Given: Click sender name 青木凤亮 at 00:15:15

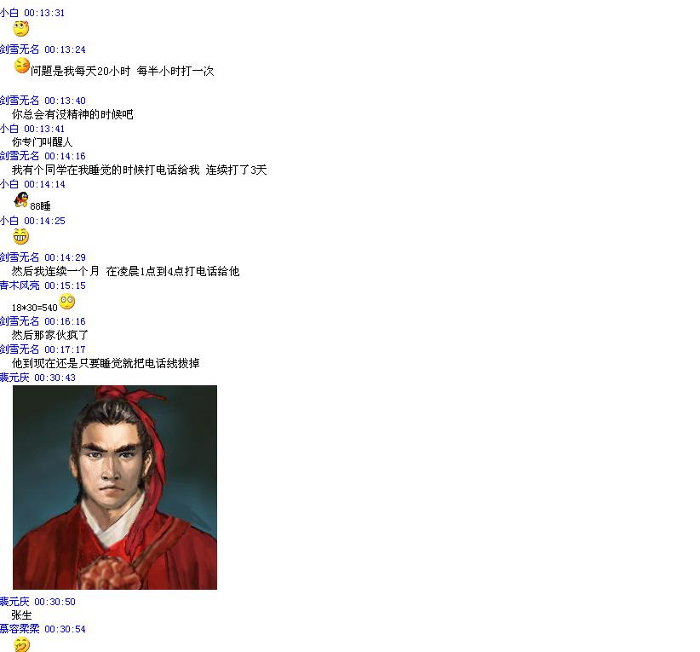Looking at the screenshot, I should click(20, 286).
